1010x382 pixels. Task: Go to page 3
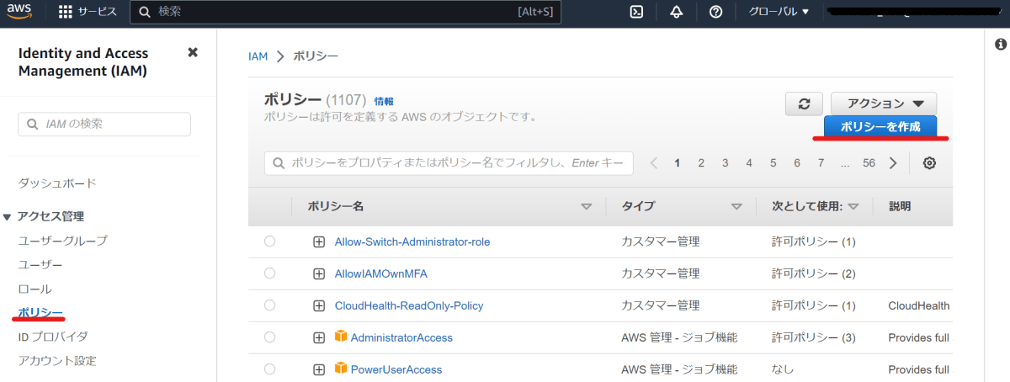(x=725, y=163)
